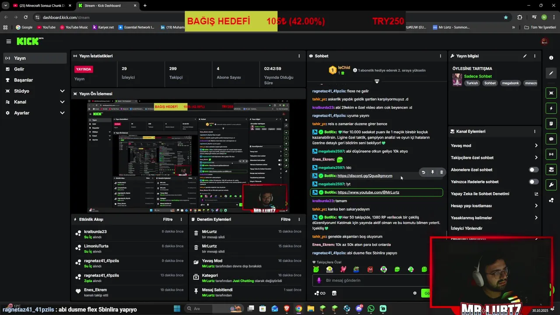Open Filtre in Denetim Eylemleri
Viewport: 560px width, 315px height.
(286, 219)
